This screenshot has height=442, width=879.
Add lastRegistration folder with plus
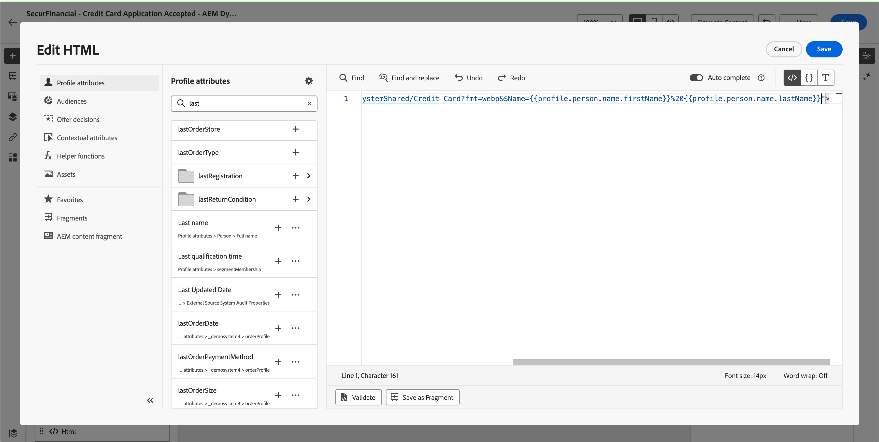(x=296, y=176)
